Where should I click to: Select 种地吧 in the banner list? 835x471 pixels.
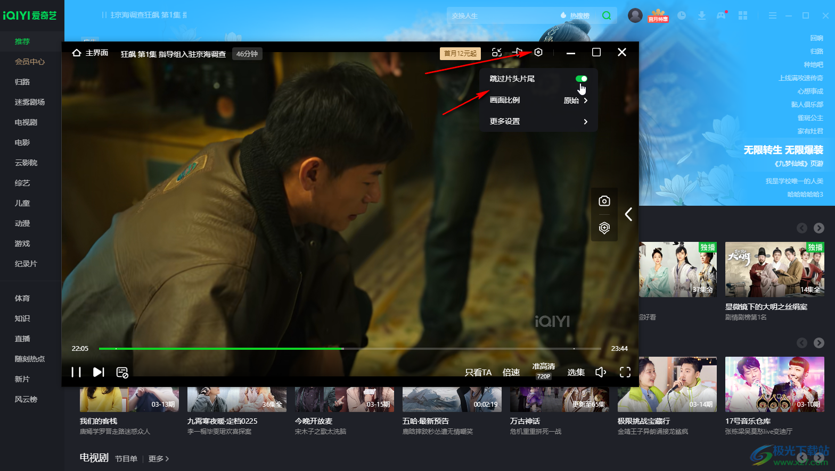coord(814,65)
